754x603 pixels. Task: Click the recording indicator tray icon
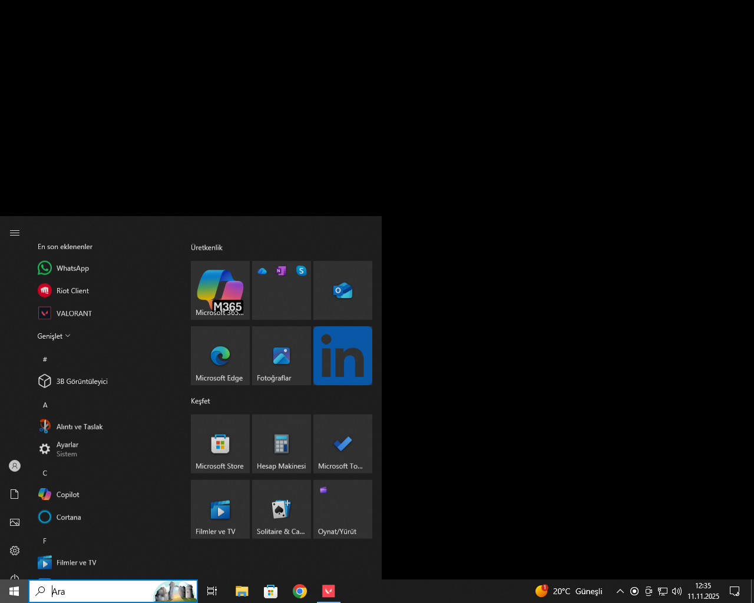pos(634,591)
